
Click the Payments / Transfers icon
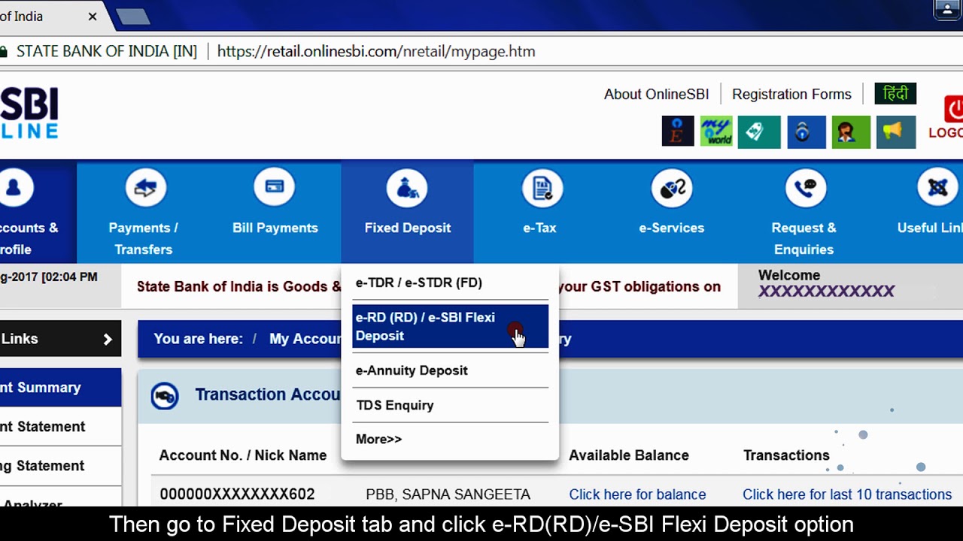(145, 188)
